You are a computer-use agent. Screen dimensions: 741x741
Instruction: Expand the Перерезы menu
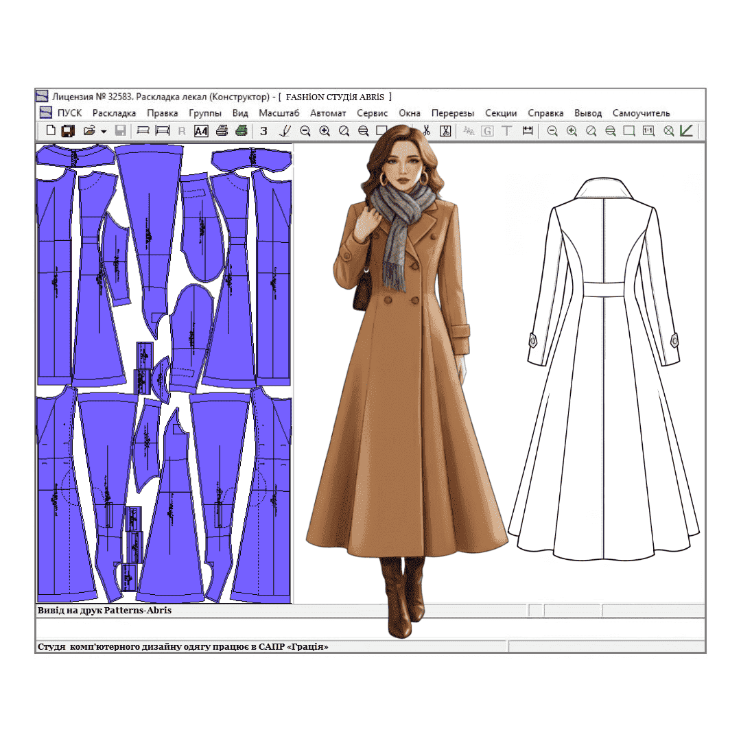tap(452, 113)
